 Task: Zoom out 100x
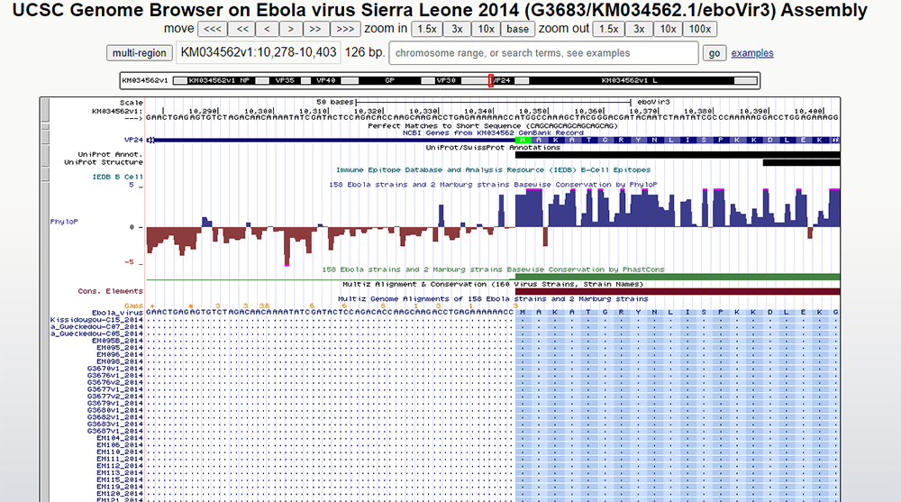pos(699,29)
